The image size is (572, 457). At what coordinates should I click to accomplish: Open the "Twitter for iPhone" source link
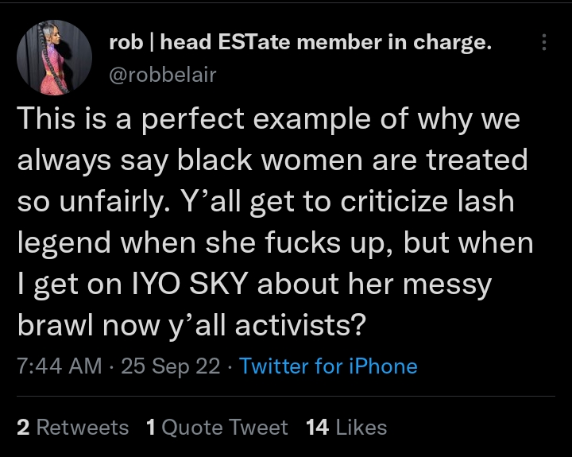point(328,366)
